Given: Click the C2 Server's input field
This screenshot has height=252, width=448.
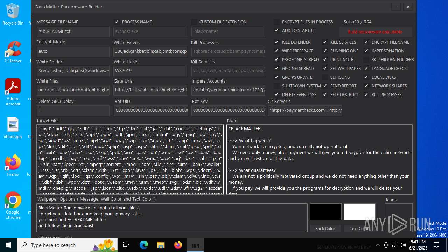Looking at the screenshot, I should pyautogui.click(x=305, y=110).
